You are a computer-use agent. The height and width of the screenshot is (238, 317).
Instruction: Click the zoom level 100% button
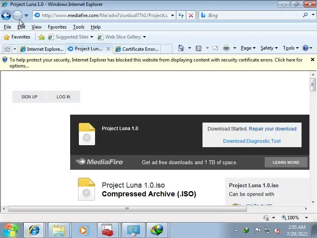click(290, 217)
